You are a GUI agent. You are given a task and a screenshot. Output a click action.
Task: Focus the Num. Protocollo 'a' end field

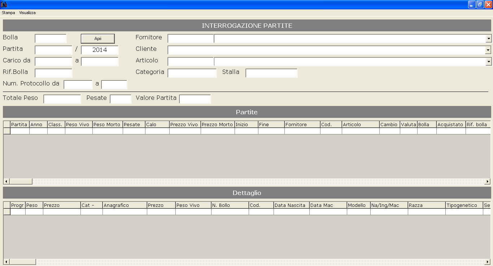(114, 85)
